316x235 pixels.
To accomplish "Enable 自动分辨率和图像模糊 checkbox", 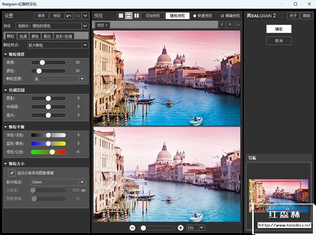I will point(12,173).
